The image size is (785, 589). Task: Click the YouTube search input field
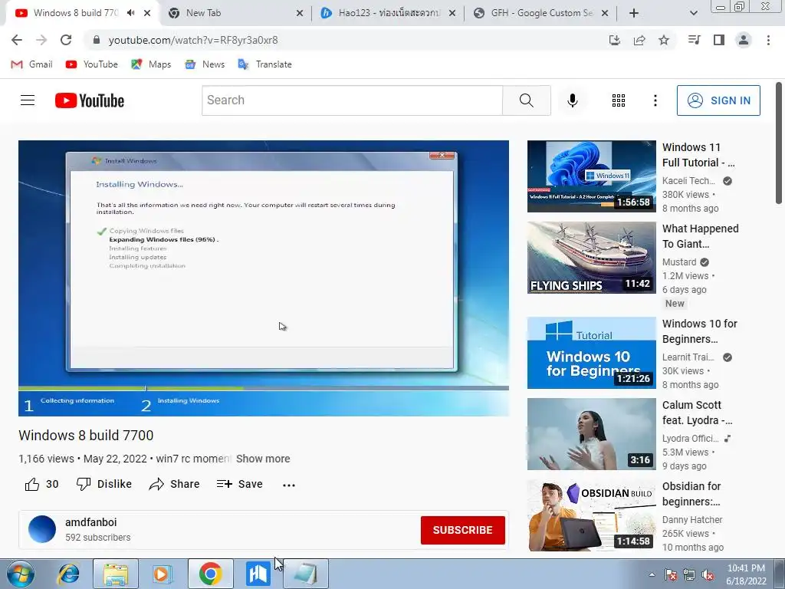[353, 100]
